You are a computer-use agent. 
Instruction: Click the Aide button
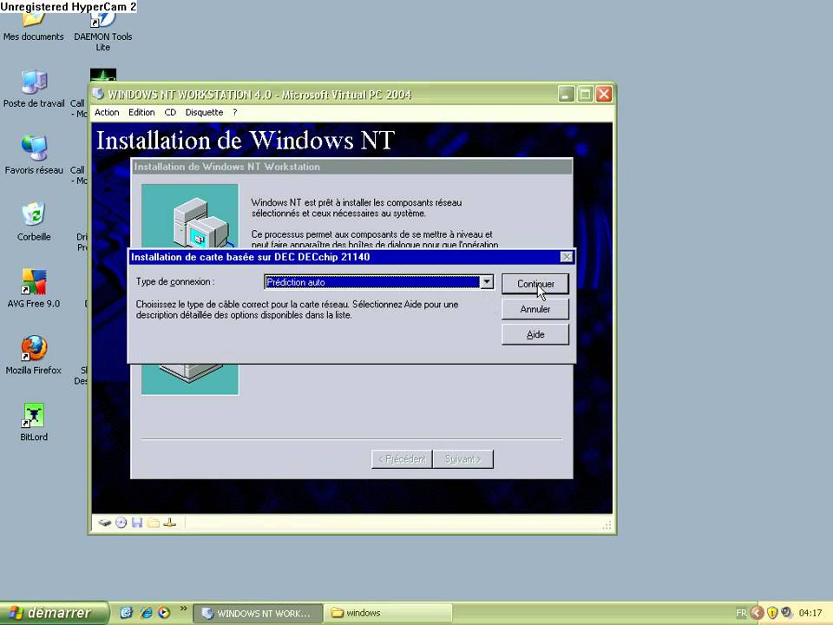pyautogui.click(x=535, y=334)
